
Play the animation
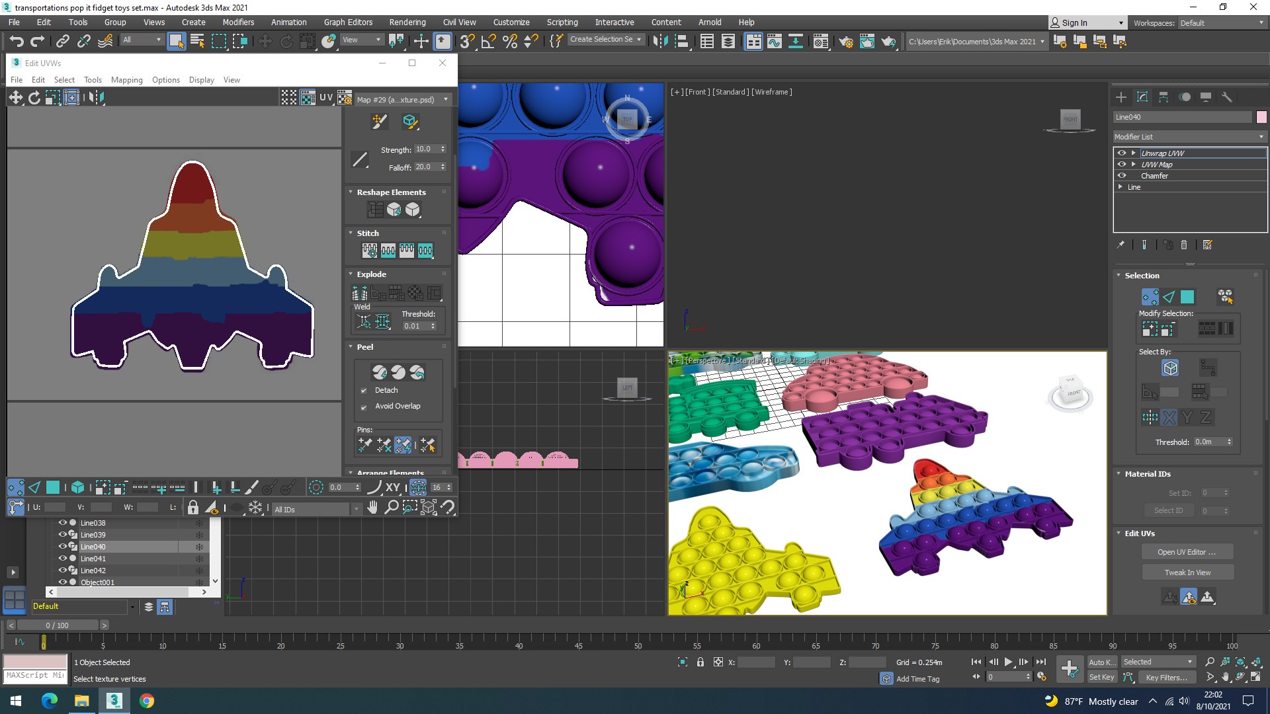coord(1008,662)
